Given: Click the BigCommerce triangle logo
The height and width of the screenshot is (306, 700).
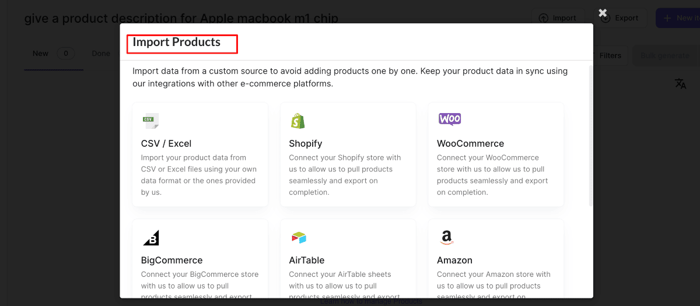Looking at the screenshot, I should (x=150, y=238).
